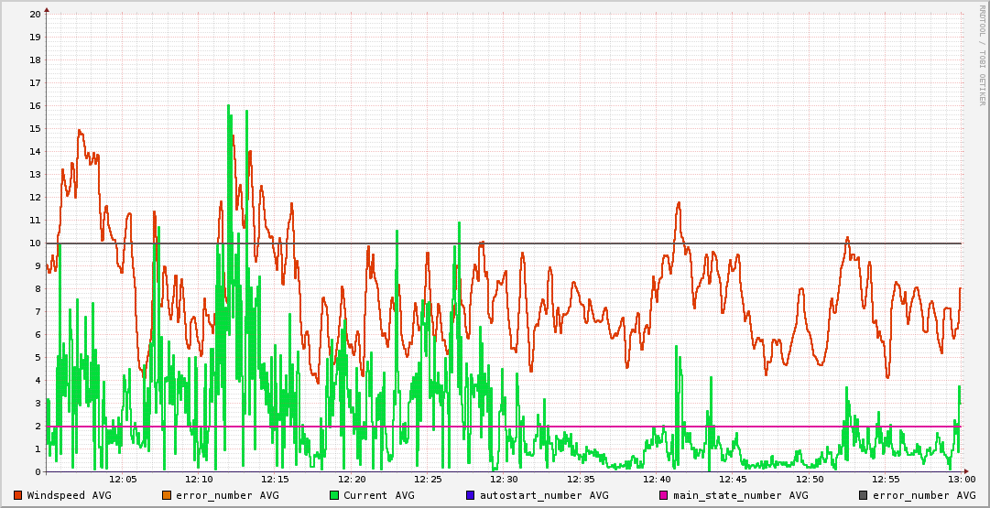Select the autostart_number AVG legend label
This screenshot has height=508, width=990.
tap(544, 495)
